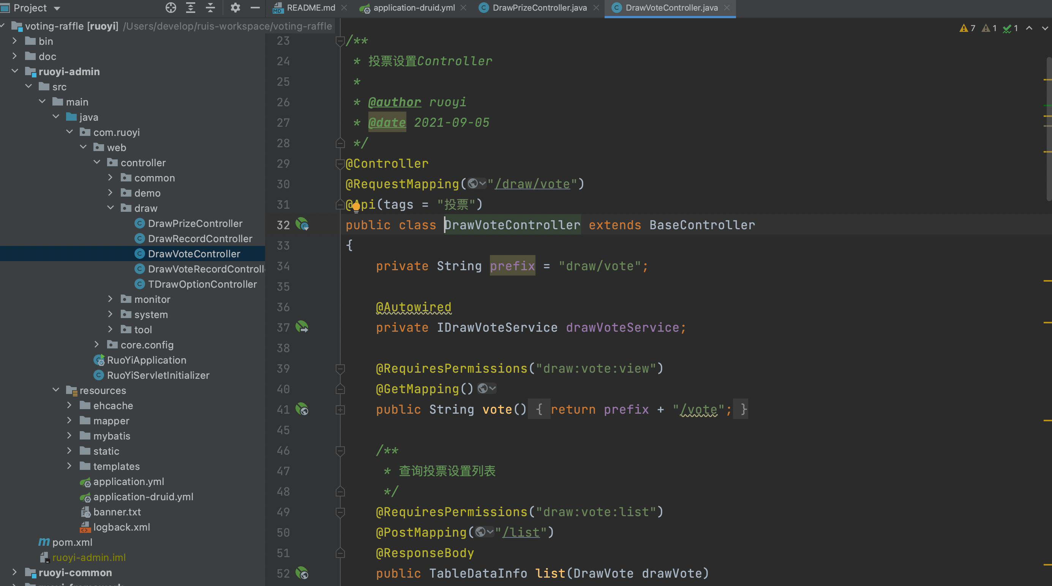The image size is (1052, 586).
Task: Select DrawRecordController in project tree
Action: 200,238
